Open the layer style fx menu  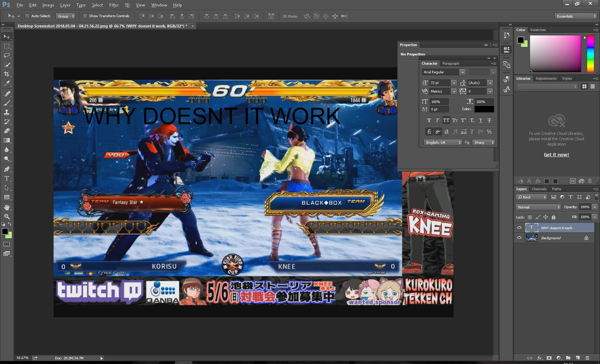point(540,358)
